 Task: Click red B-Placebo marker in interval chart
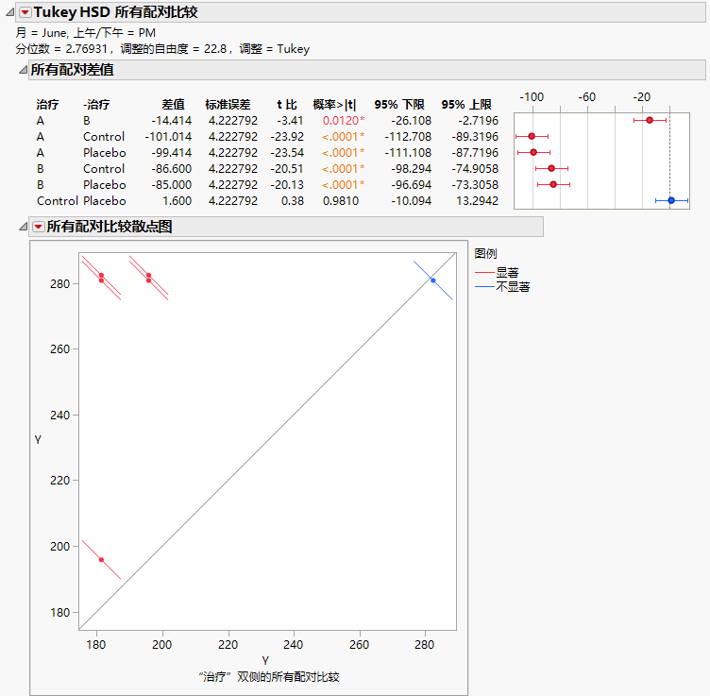coord(553,184)
